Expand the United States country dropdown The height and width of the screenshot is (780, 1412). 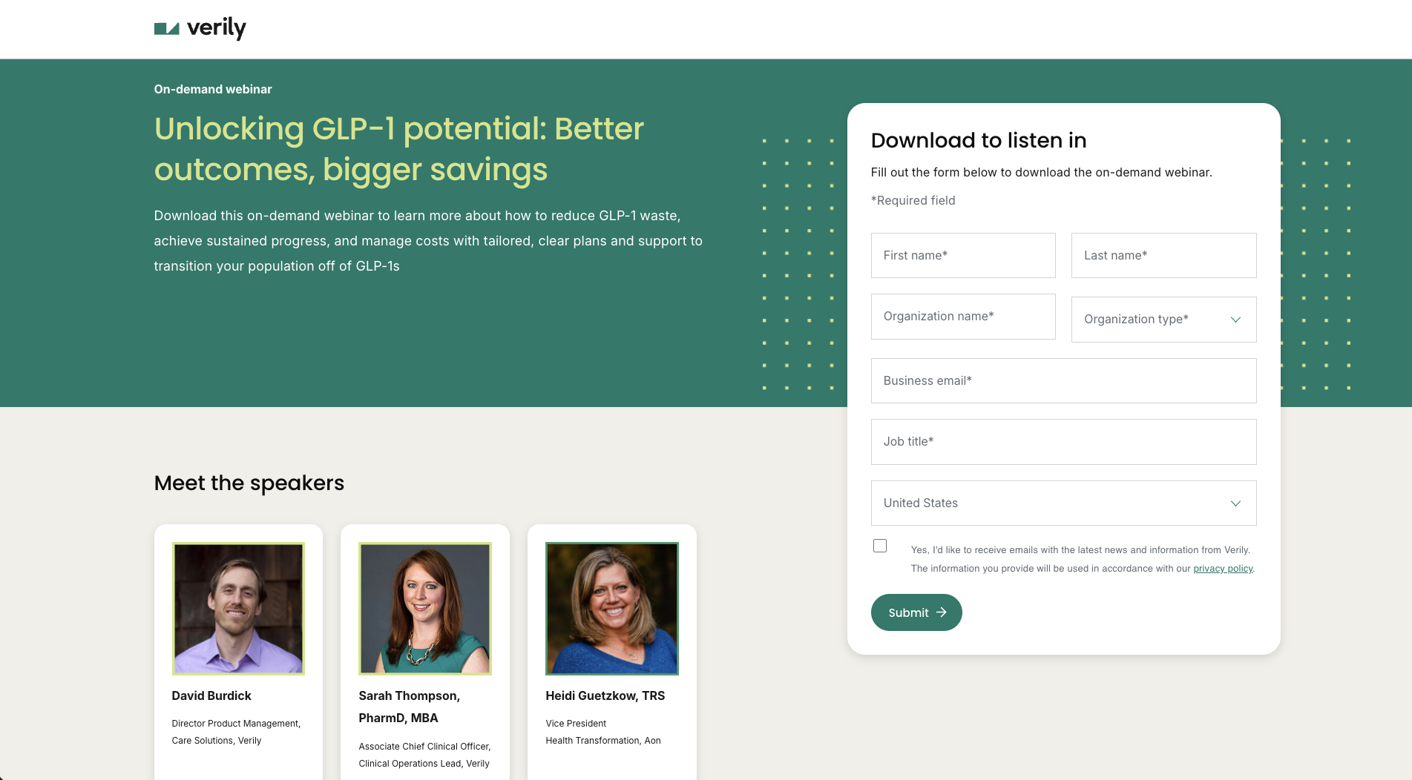[x=1063, y=503]
